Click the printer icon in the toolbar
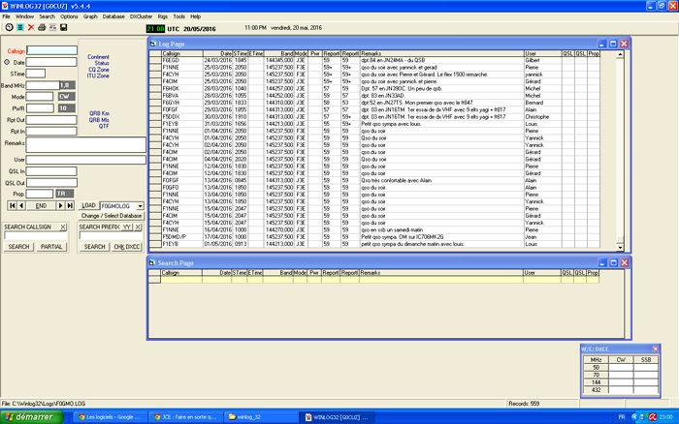 tap(42, 27)
